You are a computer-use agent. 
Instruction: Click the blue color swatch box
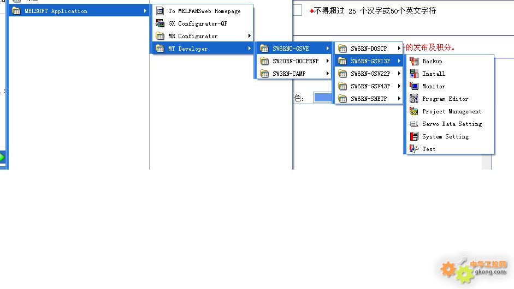click(323, 98)
